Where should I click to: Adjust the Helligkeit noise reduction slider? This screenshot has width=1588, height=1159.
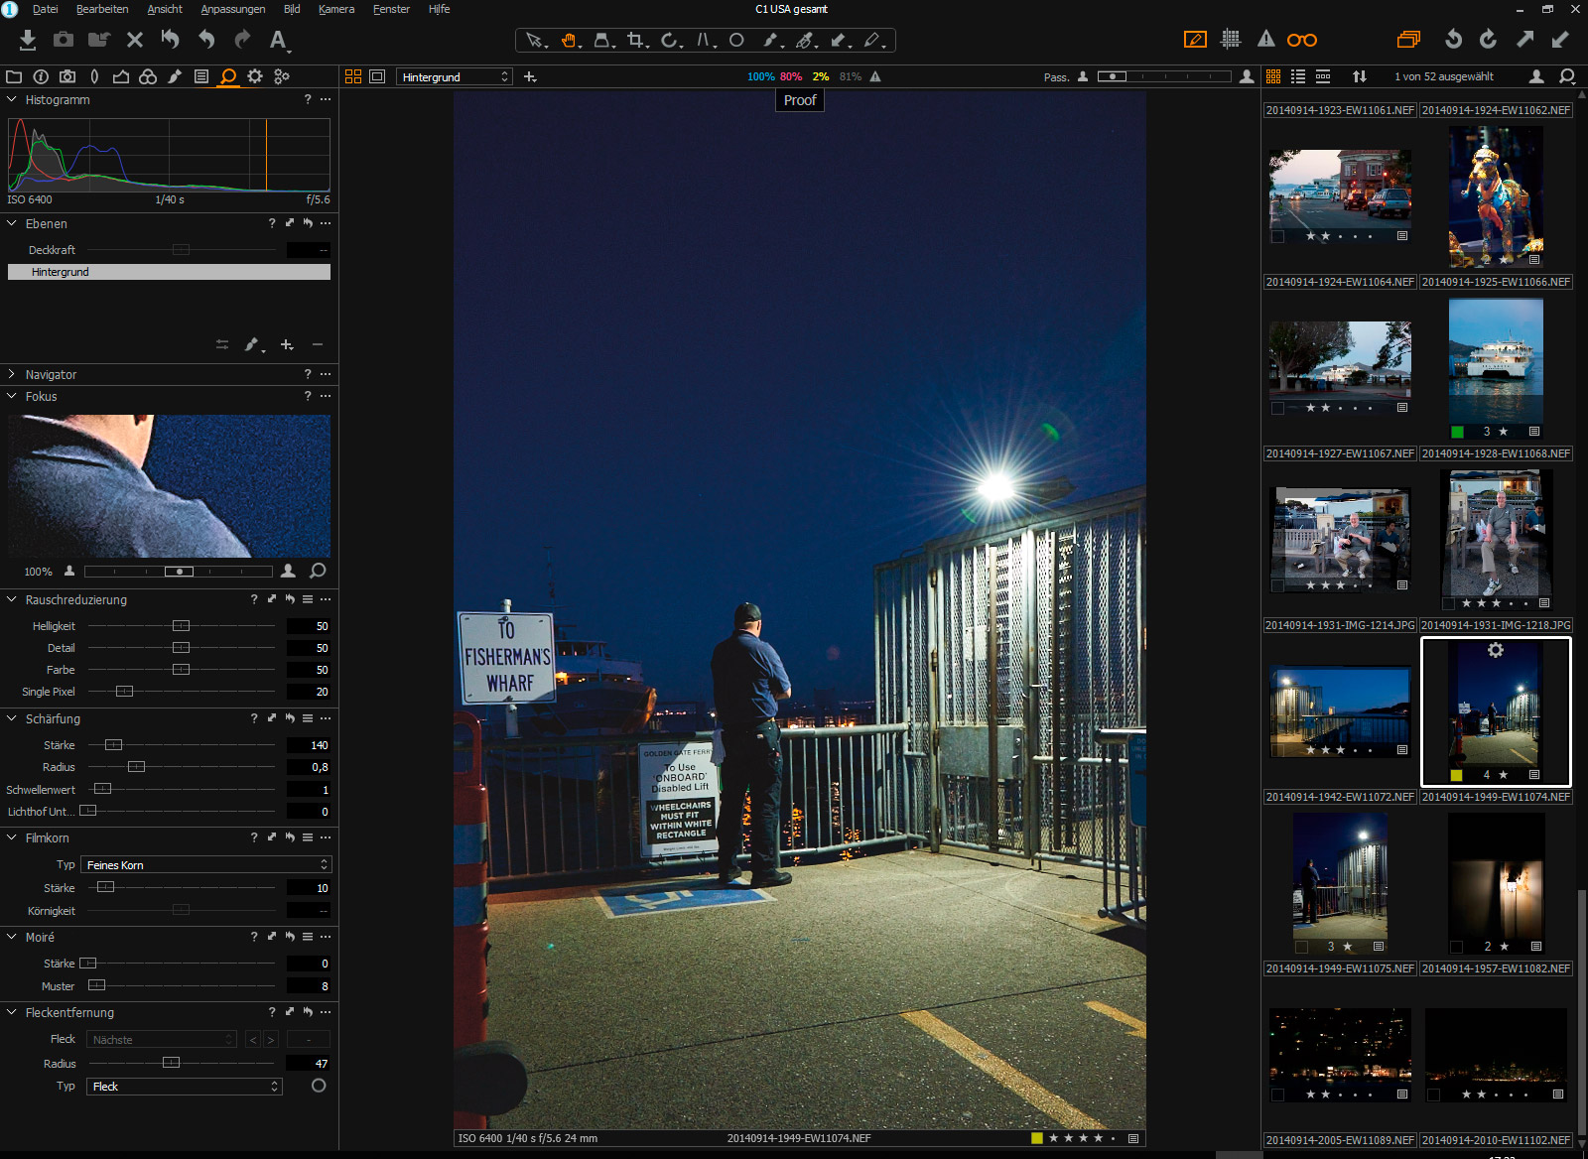click(x=181, y=626)
